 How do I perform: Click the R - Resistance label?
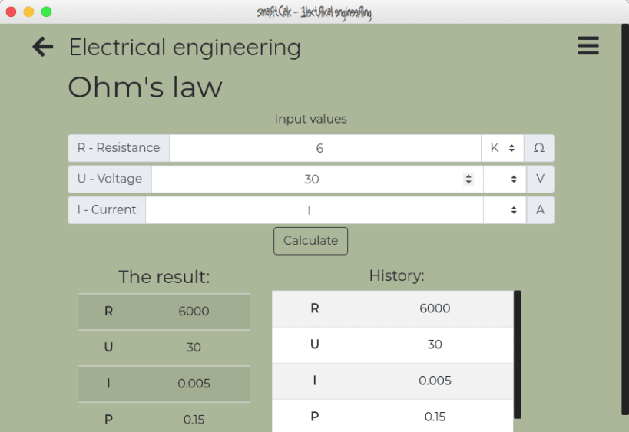click(x=119, y=148)
